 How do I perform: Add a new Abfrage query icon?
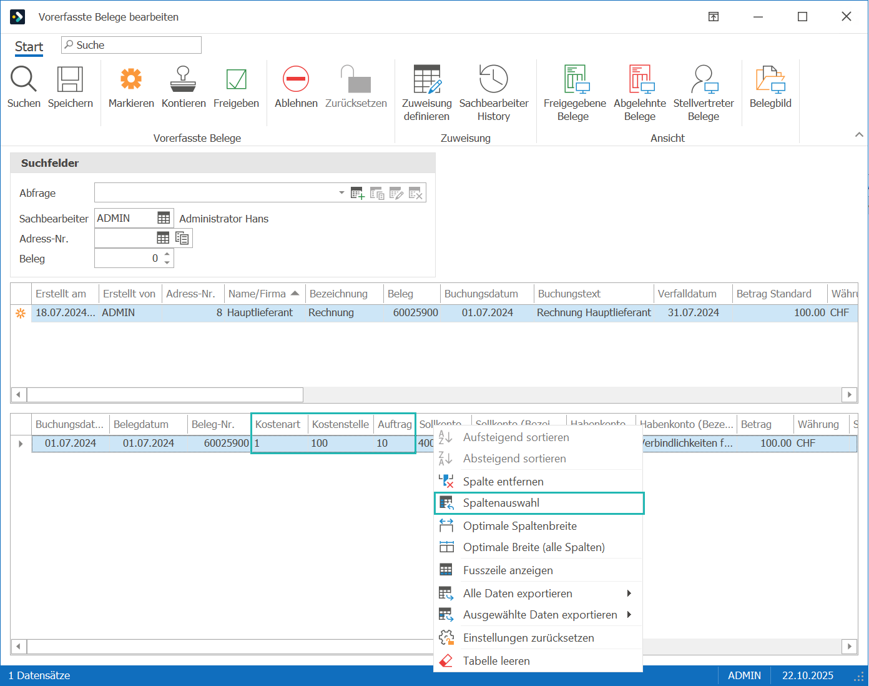pyautogui.click(x=358, y=194)
